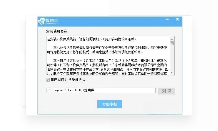Click the empty scrollbar track below the thumb
The height and width of the screenshot is (131, 218).
click(172, 58)
